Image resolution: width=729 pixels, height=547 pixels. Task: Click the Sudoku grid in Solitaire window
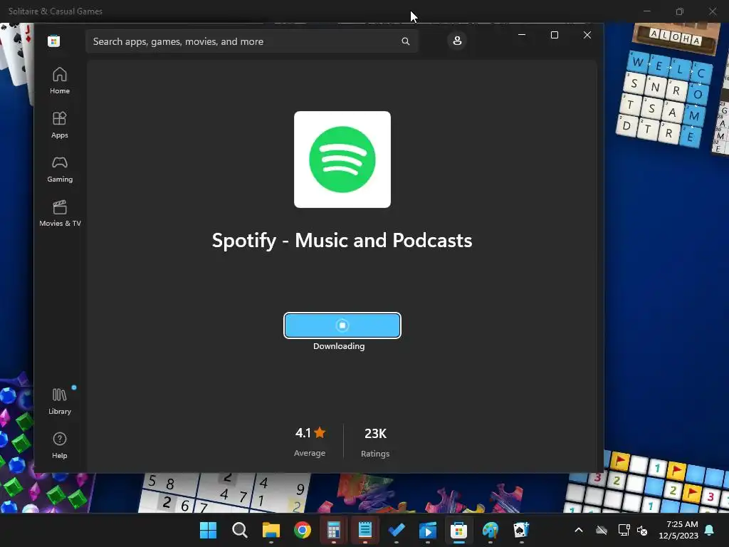[224, 493]
